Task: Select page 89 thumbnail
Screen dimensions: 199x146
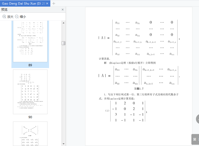Action: (30, 41)
